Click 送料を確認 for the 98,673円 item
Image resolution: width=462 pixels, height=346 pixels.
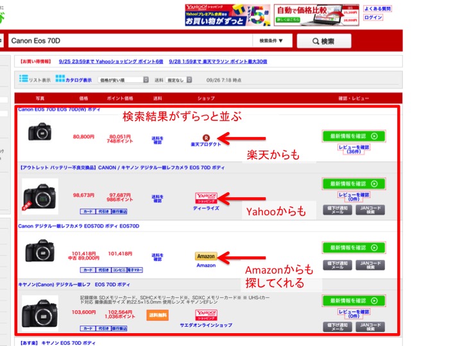coord(157,199)
